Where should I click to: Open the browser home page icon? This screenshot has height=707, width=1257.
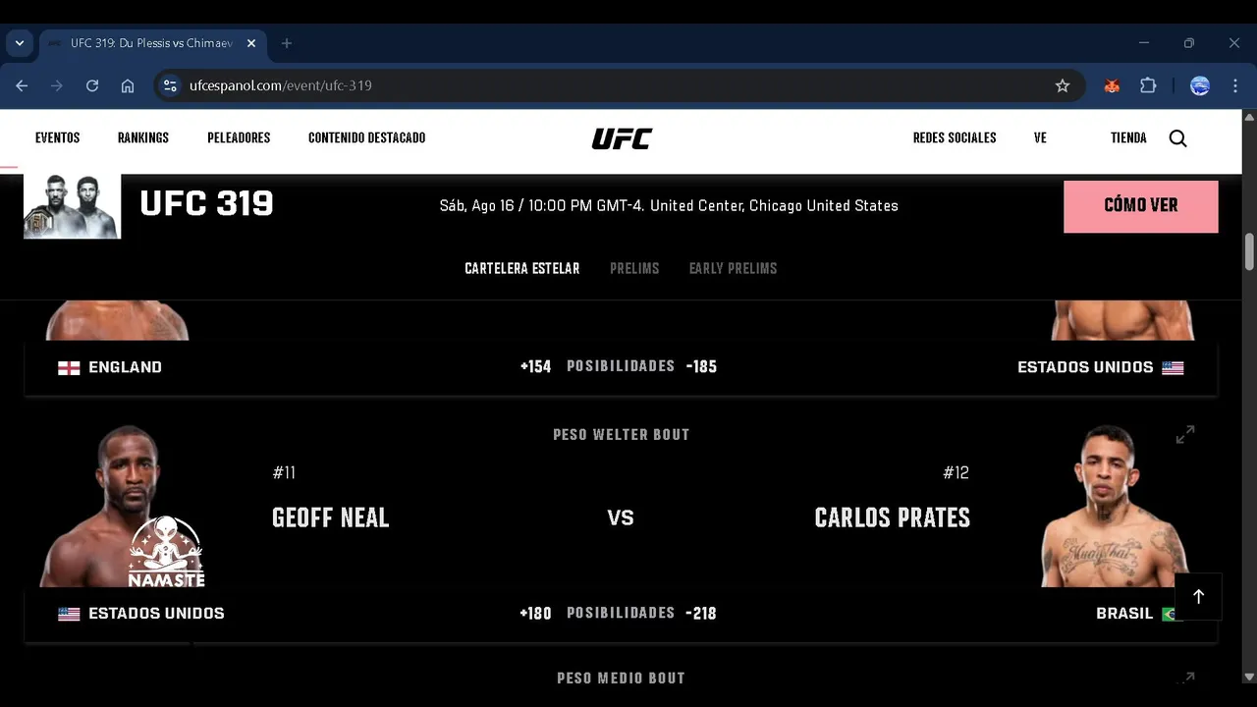(x=128, y=85)
